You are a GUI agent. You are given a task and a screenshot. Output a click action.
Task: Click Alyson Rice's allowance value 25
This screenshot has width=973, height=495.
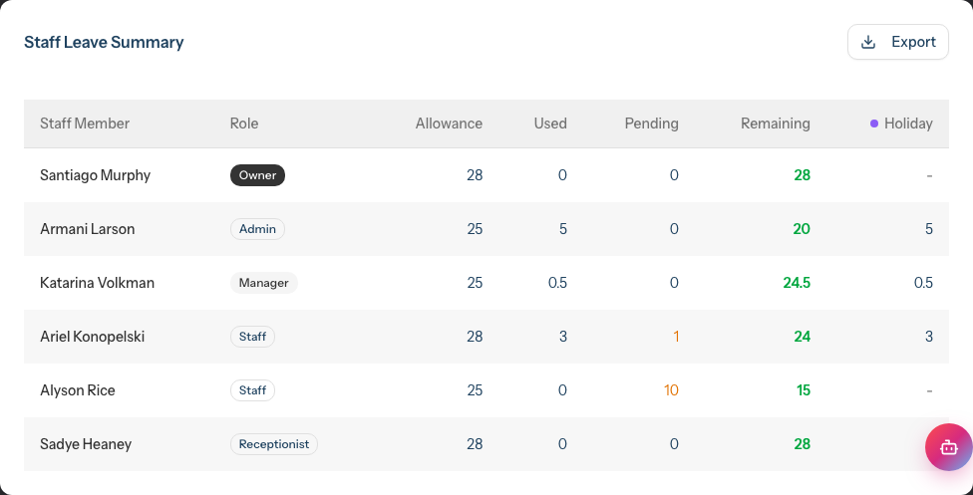click(x=475, y=390)
